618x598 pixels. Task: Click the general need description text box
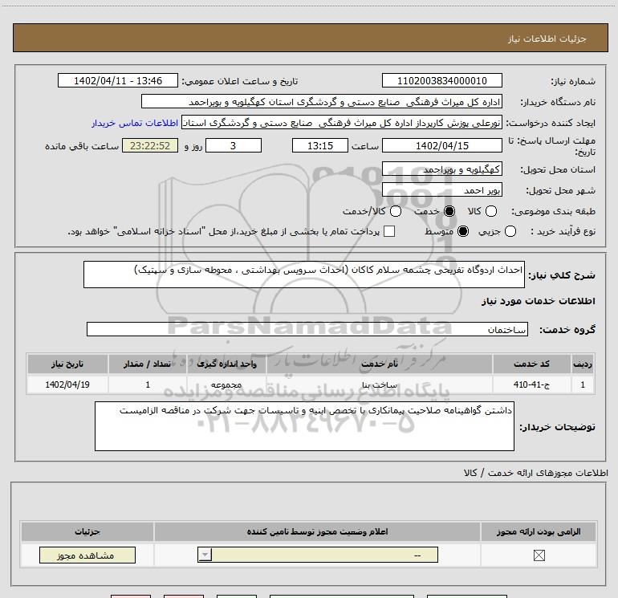pos(304,275)
